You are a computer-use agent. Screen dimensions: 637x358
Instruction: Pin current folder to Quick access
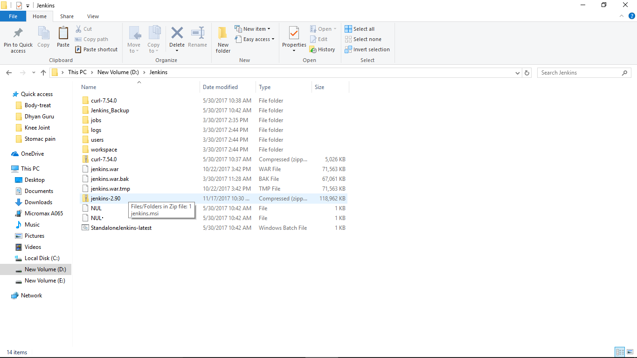tap(18, 39)
